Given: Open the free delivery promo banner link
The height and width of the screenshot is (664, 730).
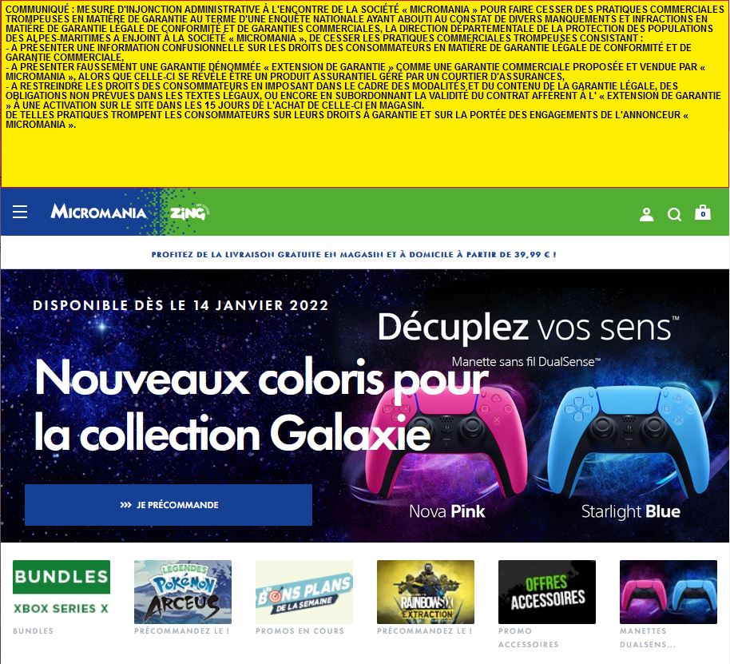Looking at the screenshot, I should pos(354,255).
